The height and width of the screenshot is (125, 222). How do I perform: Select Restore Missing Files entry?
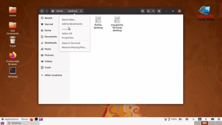[75, 47]
